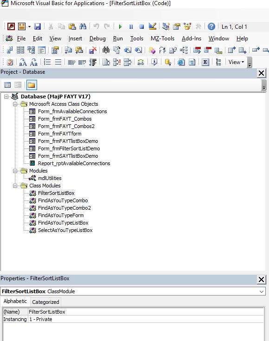Select Form_frmFAYTform in tree
Image resolution: width=269 pixels, height=341 pixels.
[59, 134]
